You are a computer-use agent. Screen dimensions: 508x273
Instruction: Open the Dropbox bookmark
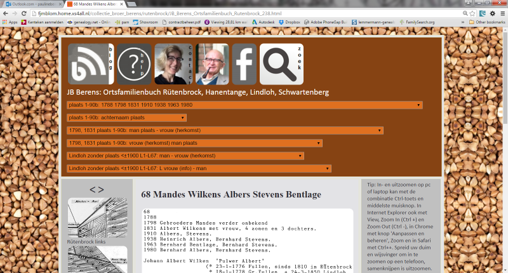tap(290, 22)
